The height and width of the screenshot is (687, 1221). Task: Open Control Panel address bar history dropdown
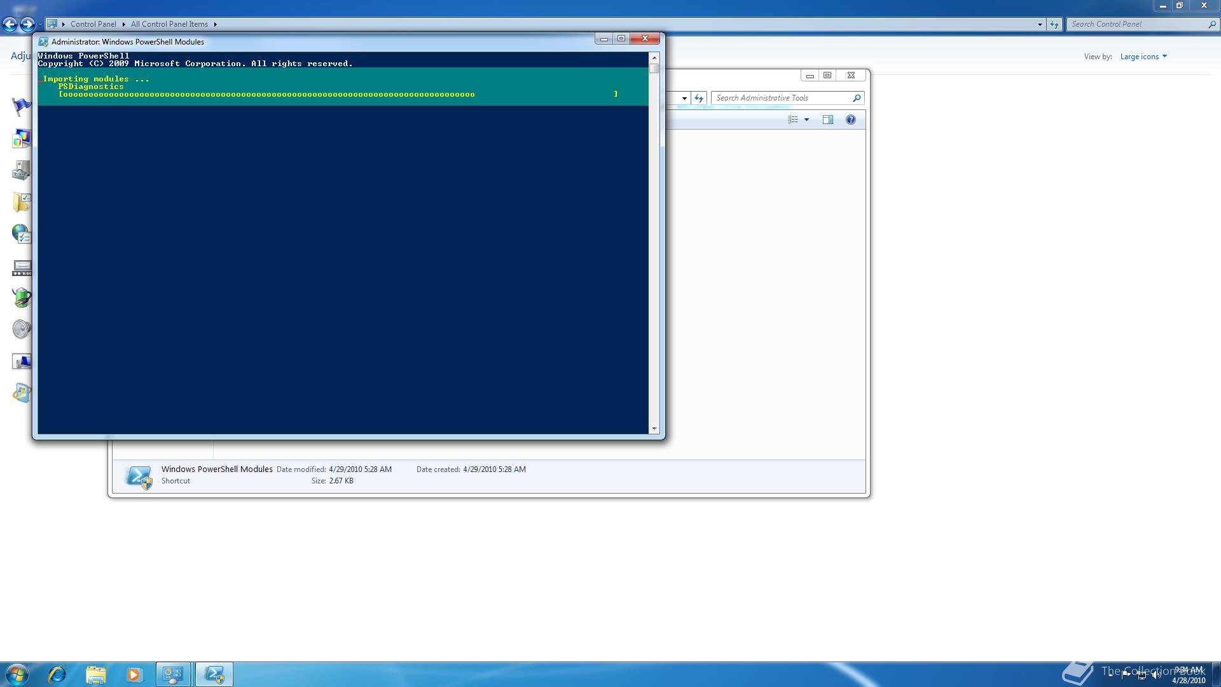1040,24
